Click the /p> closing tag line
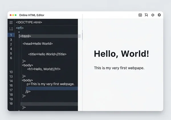Screen dimensions: 171x120 tap(28, 91)
